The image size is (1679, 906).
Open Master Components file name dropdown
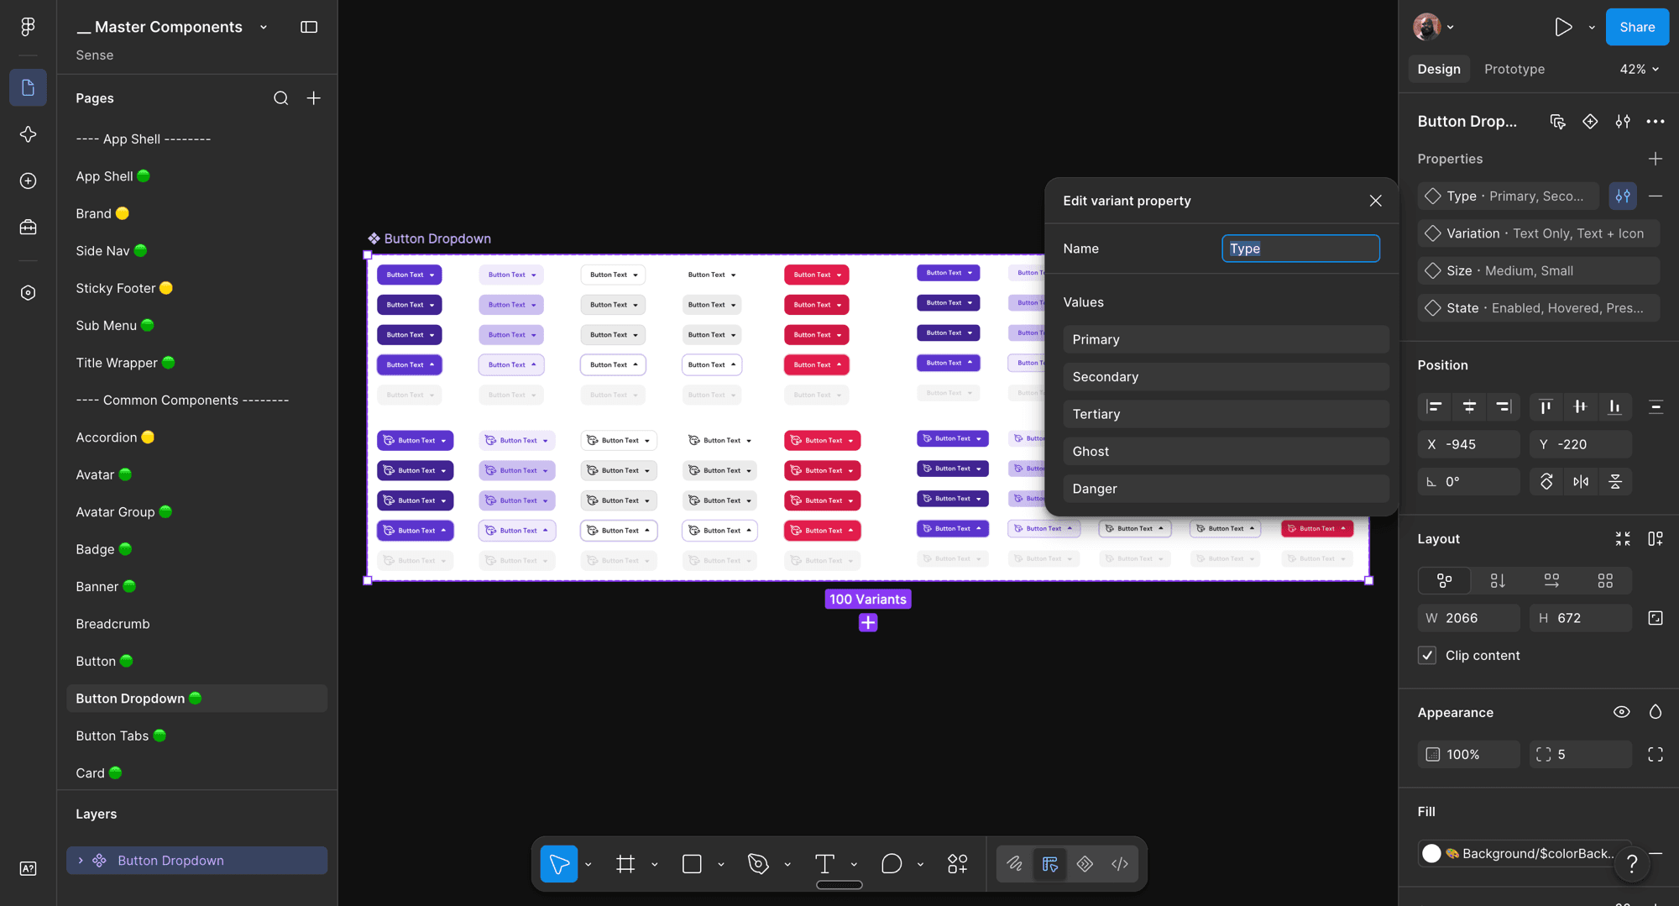(x=264, y=27)
